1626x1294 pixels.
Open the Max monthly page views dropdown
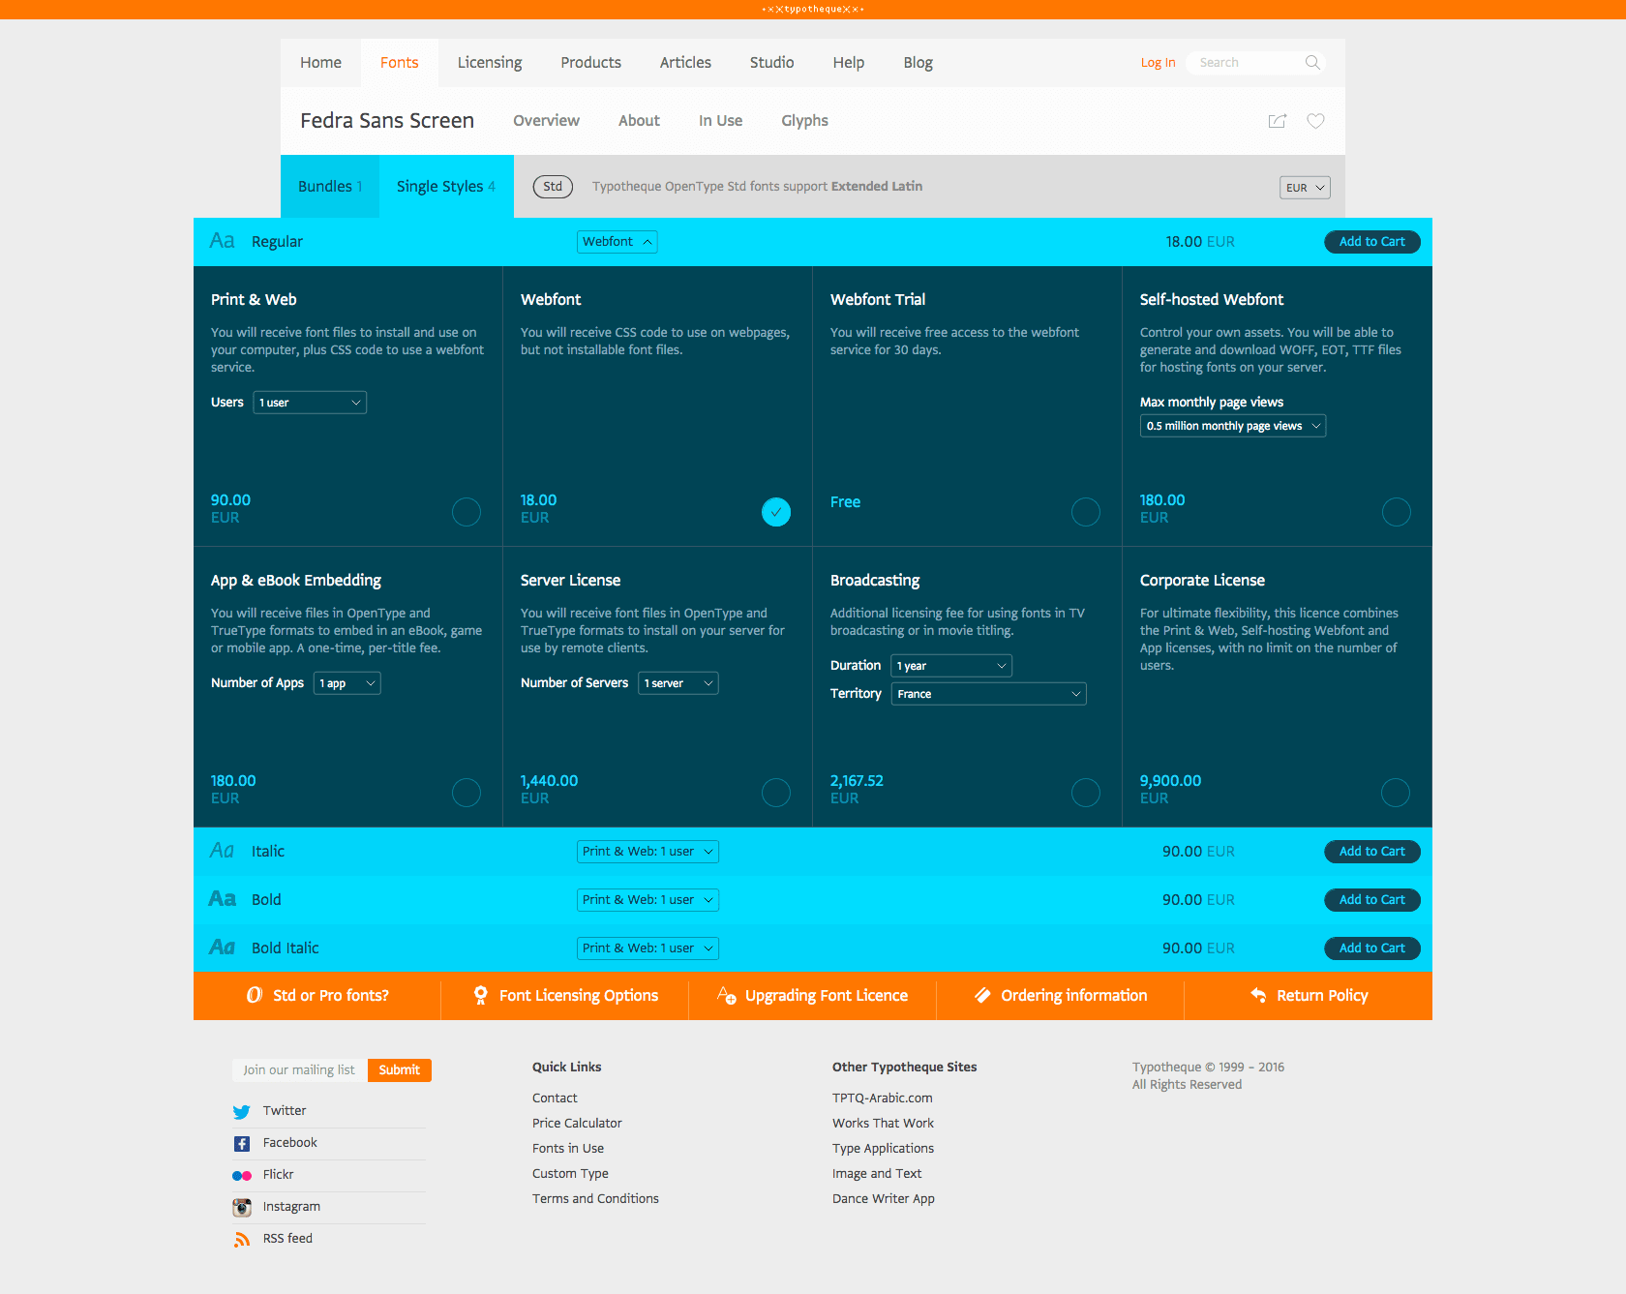click(x=1233, y=426)
